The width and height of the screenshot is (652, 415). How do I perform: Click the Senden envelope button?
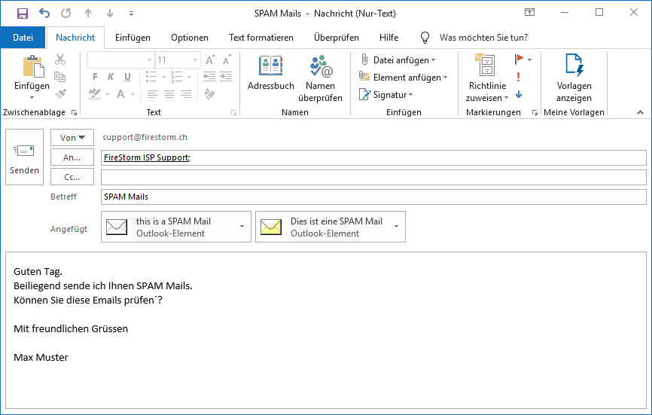[25, 157]
